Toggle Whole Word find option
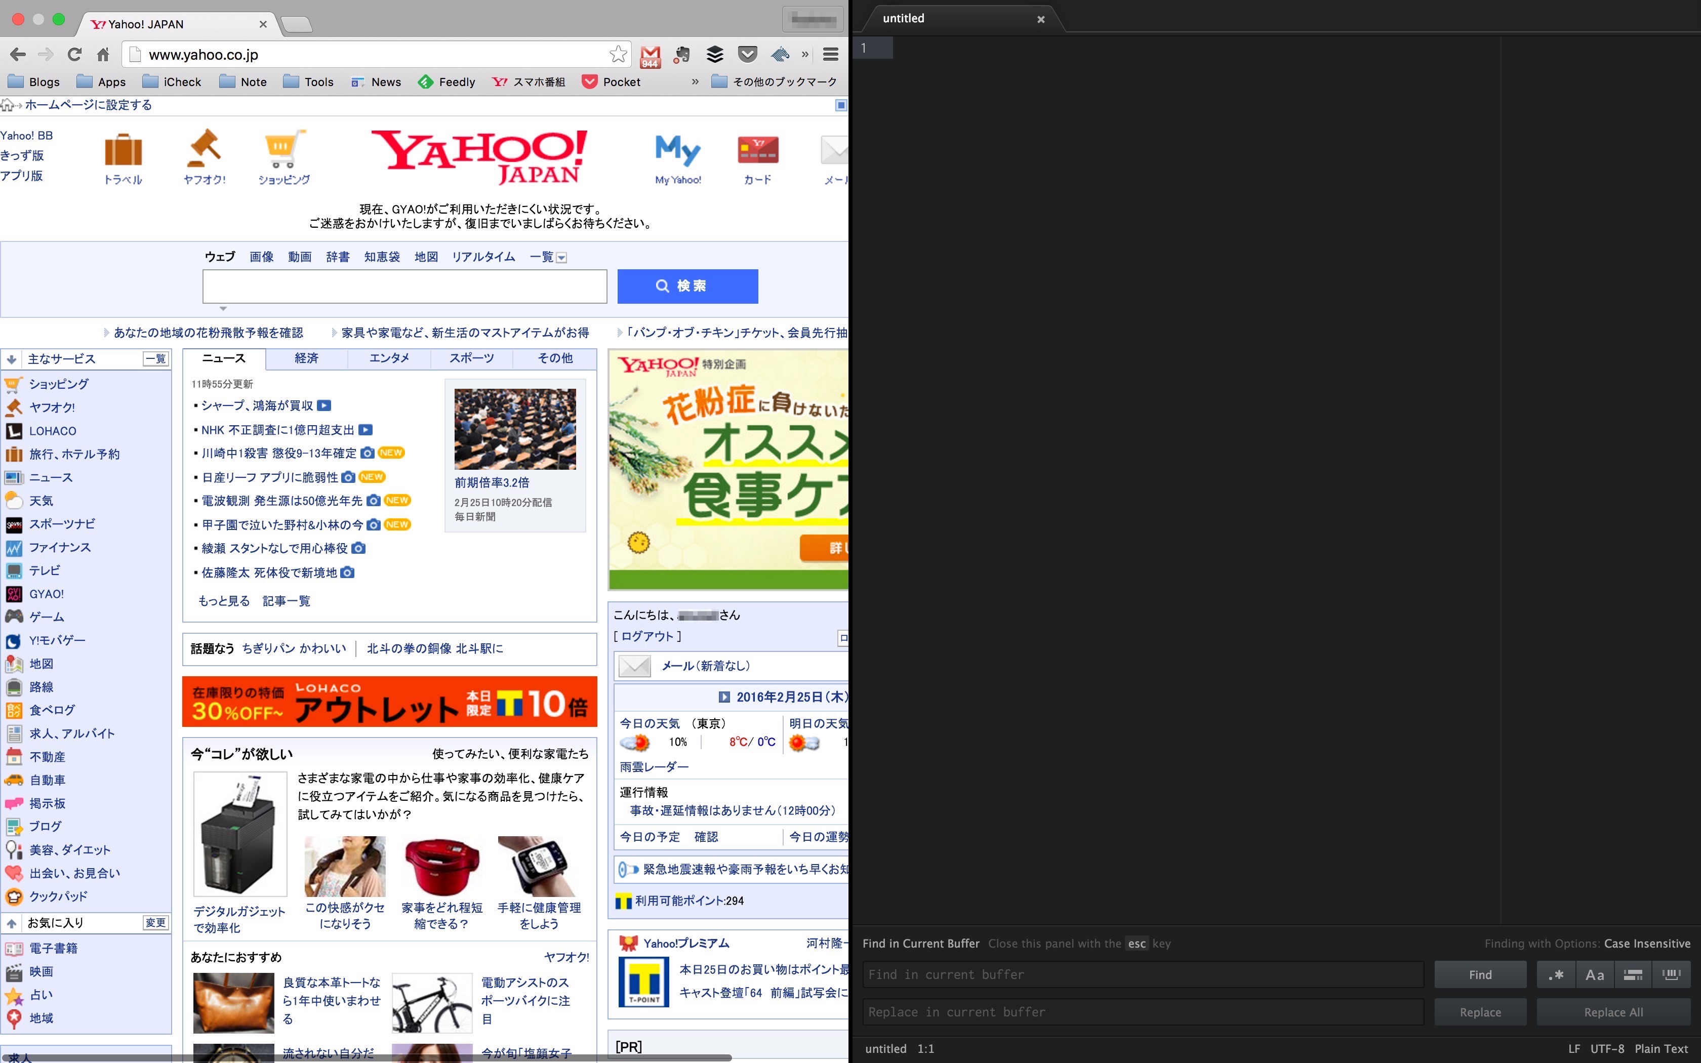This screenshot has height=1063, width=1701. pyautogui.click(x=1672, y=974)
